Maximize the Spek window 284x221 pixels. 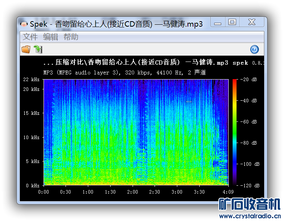click(x=232, y=22)
